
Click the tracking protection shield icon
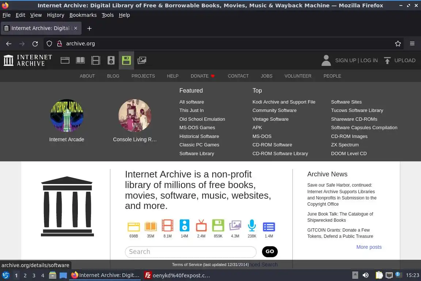(49, 44)
